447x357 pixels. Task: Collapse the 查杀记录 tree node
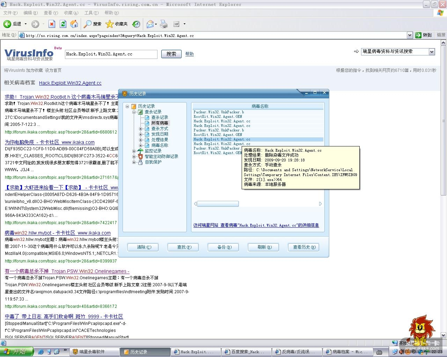pyautogui.click(x=134, y=112)
